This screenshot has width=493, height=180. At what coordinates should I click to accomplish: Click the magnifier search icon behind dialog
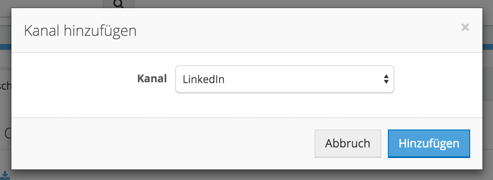(x=118, y=4)
